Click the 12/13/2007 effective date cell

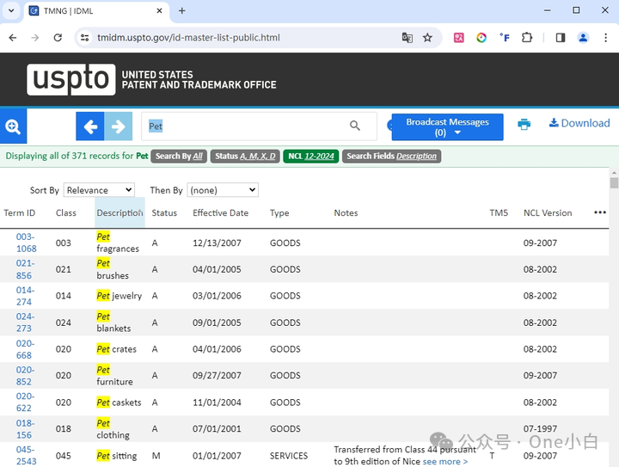point(217,243)
